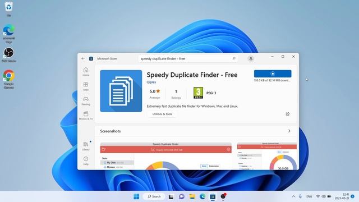Click the Speedy Duplicate Finder app logo
Screen dimensions: 359x202
(121, 91)
